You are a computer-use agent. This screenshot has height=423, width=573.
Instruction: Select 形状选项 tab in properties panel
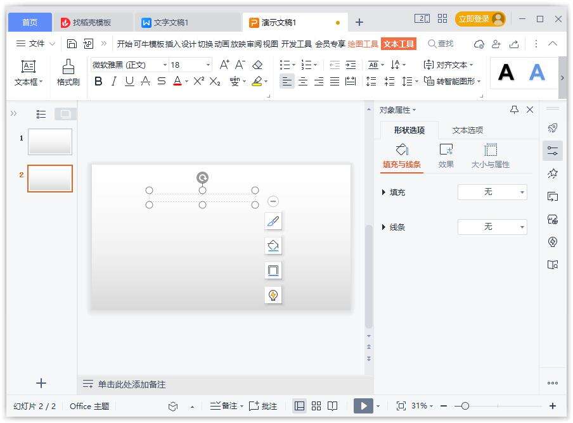click(409, 130)
